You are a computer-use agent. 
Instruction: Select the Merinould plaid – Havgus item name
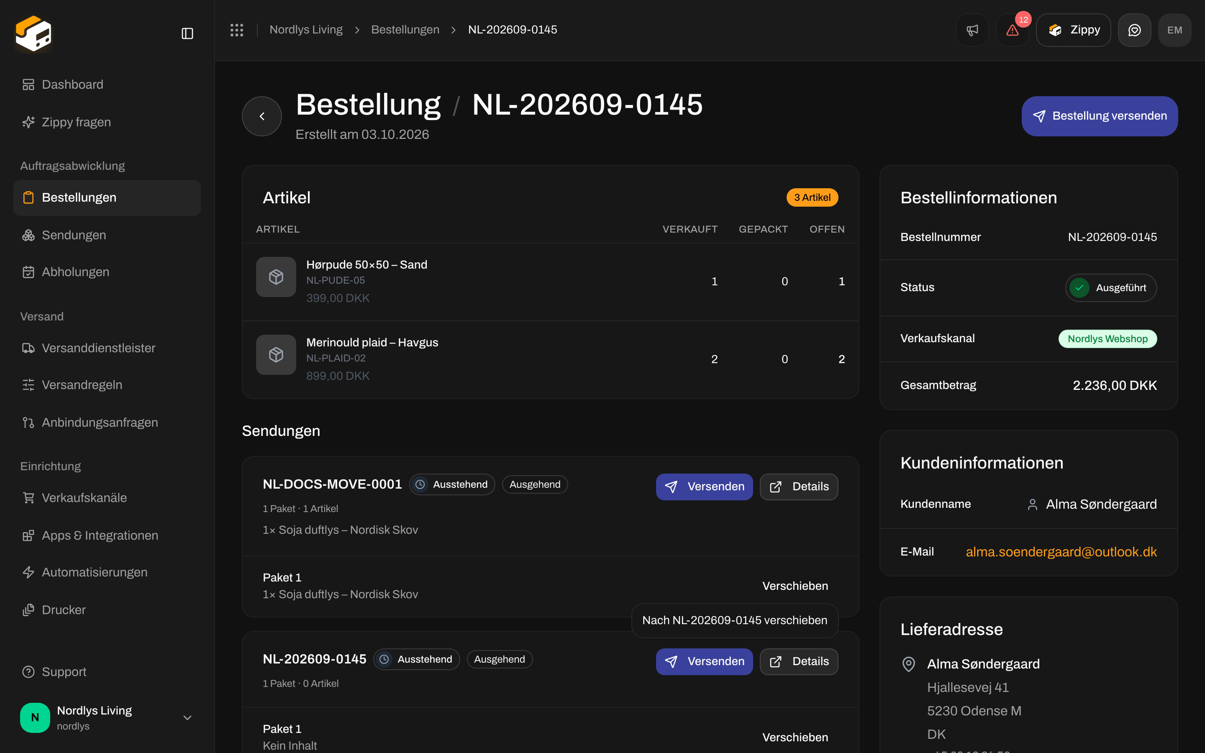tap(372, 343)
